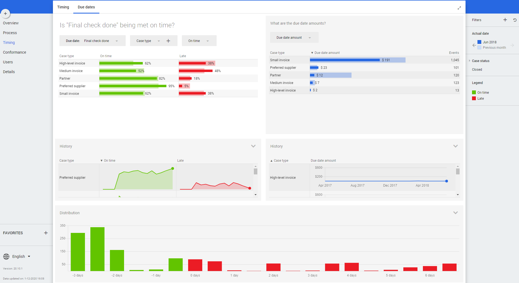The image size is (519, 283).
Task: Collapse the Distribution section
Action: click(455, 213)
